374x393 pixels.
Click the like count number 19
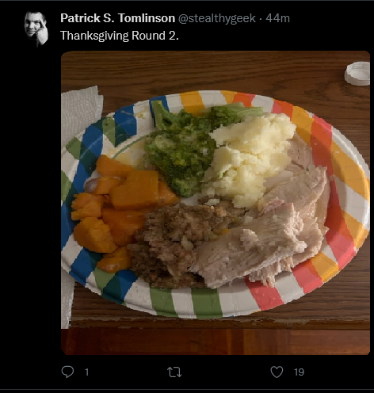coord(299,372)
